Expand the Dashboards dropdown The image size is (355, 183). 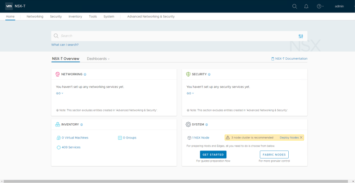click(98, 59)
